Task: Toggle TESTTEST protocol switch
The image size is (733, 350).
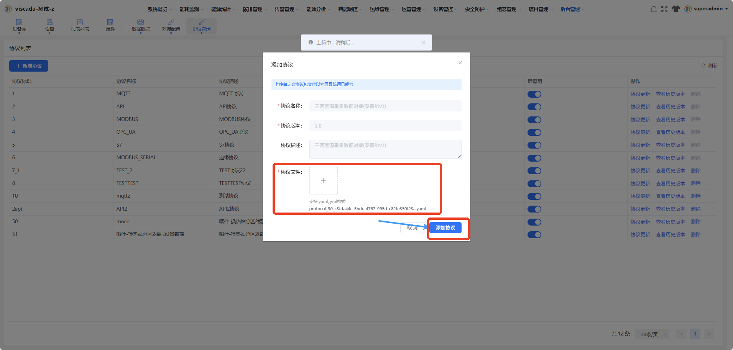Action: [x=534, y=184]
